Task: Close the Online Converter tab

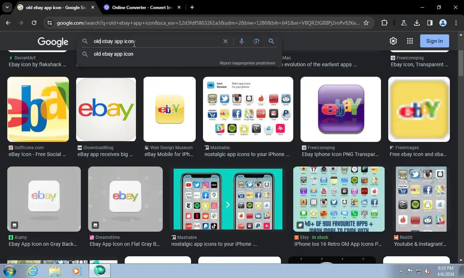Action: pyautogui.click(x=179, y=7)
